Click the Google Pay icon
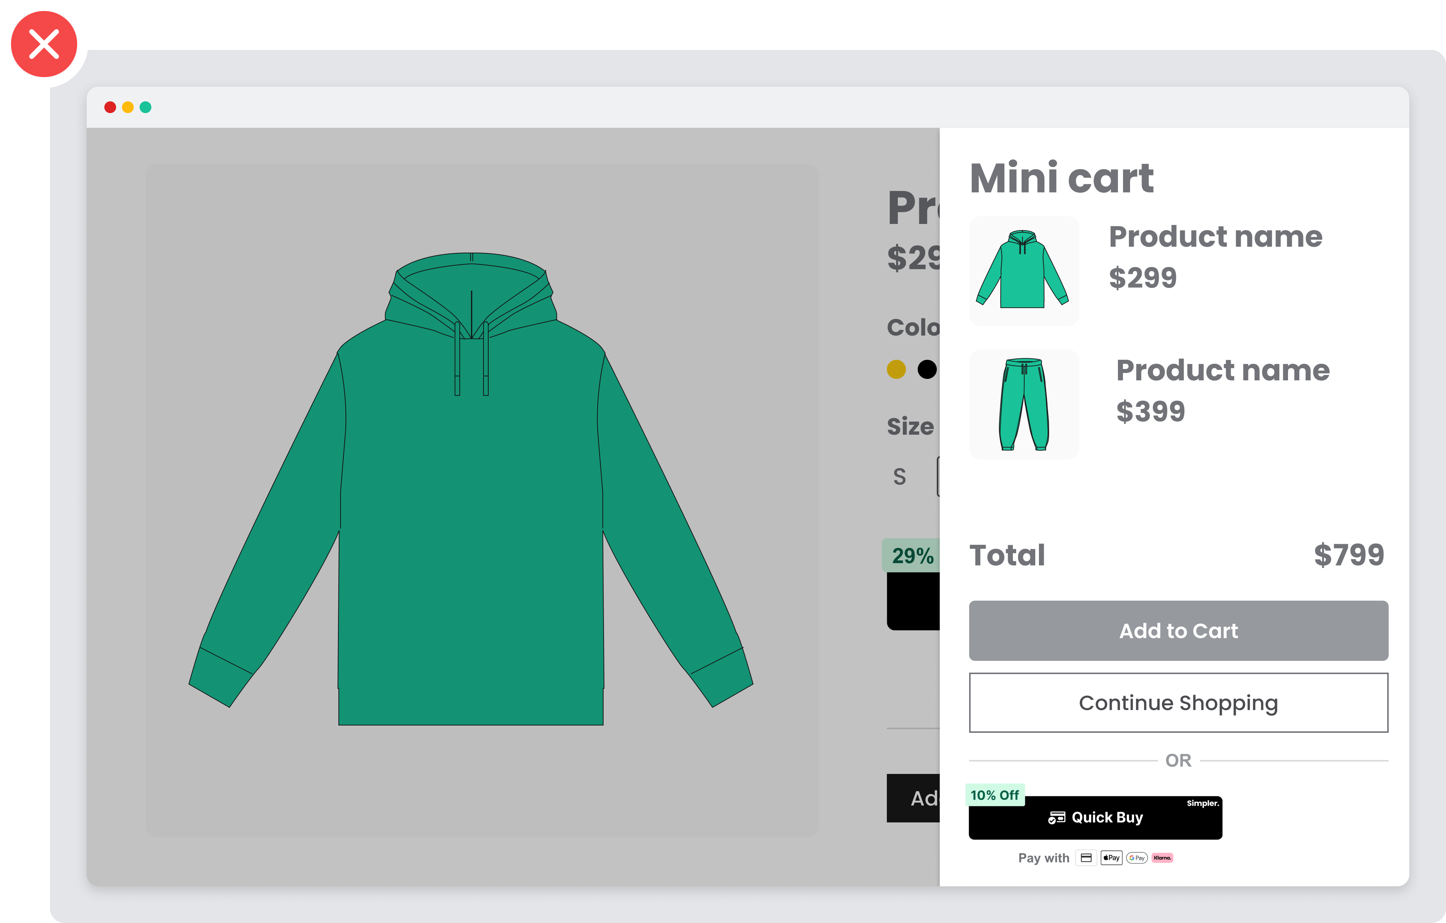 pyautogui.click(x=1137, y=858)
